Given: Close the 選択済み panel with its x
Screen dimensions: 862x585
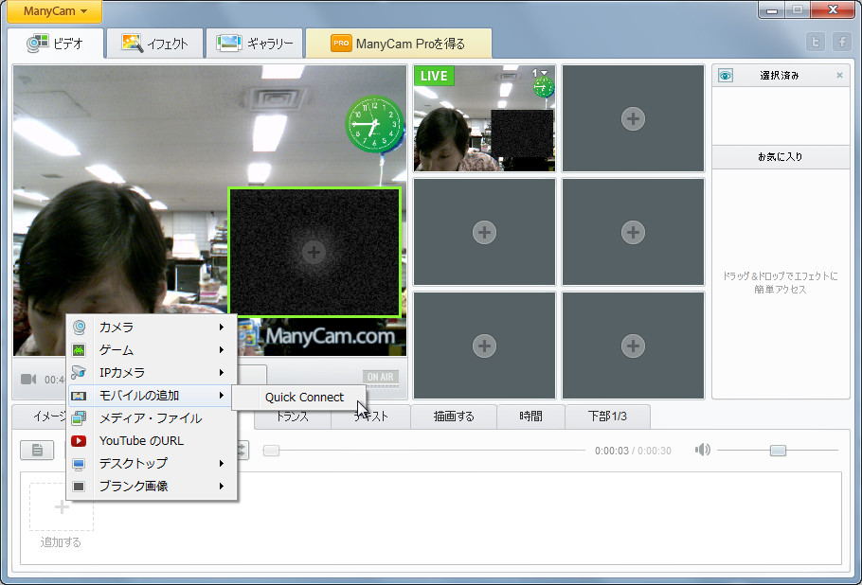Looking at the screenshot, I should click(839, 75).
